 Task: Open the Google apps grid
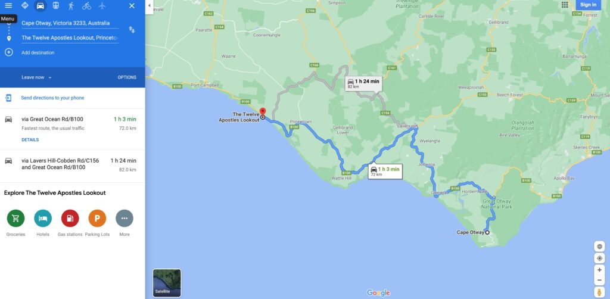(x=565, y=5)
